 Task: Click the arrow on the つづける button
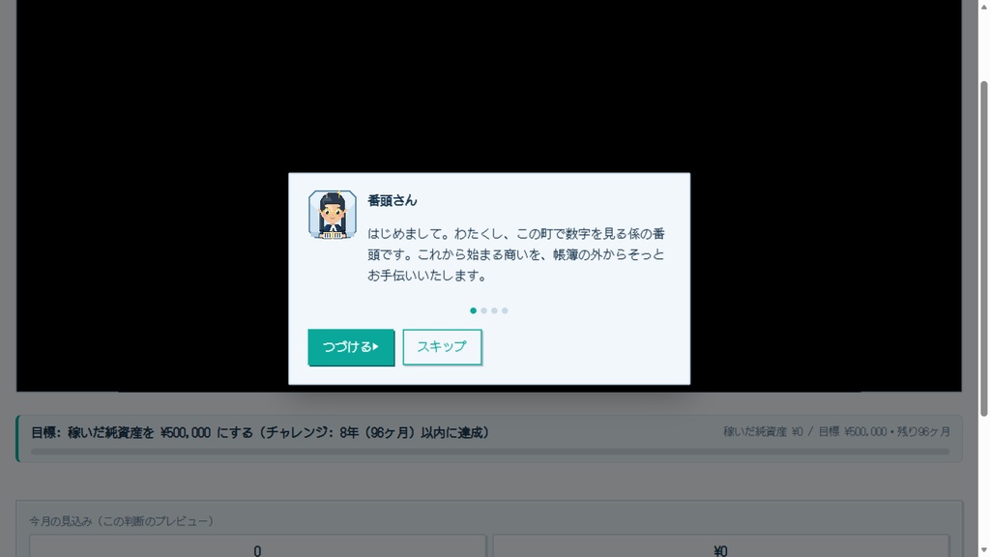tap(376, 347)
